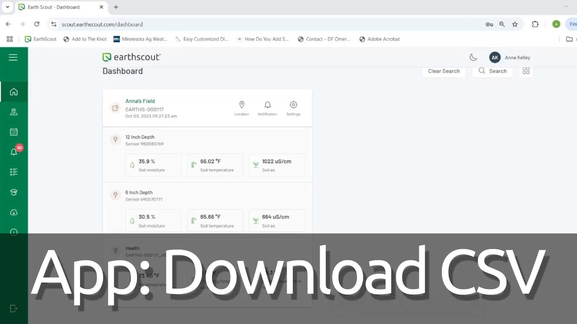The height and width of the screenshot is (324, 577).
Task: Select the Earth Scout - Dashboard tab
Action: [x=59, y=7]
